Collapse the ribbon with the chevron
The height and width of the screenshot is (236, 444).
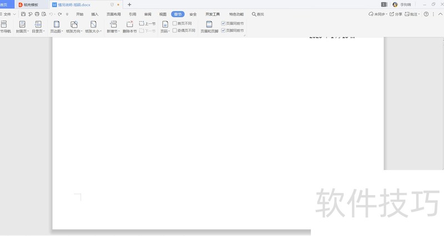tap(440, 14)
